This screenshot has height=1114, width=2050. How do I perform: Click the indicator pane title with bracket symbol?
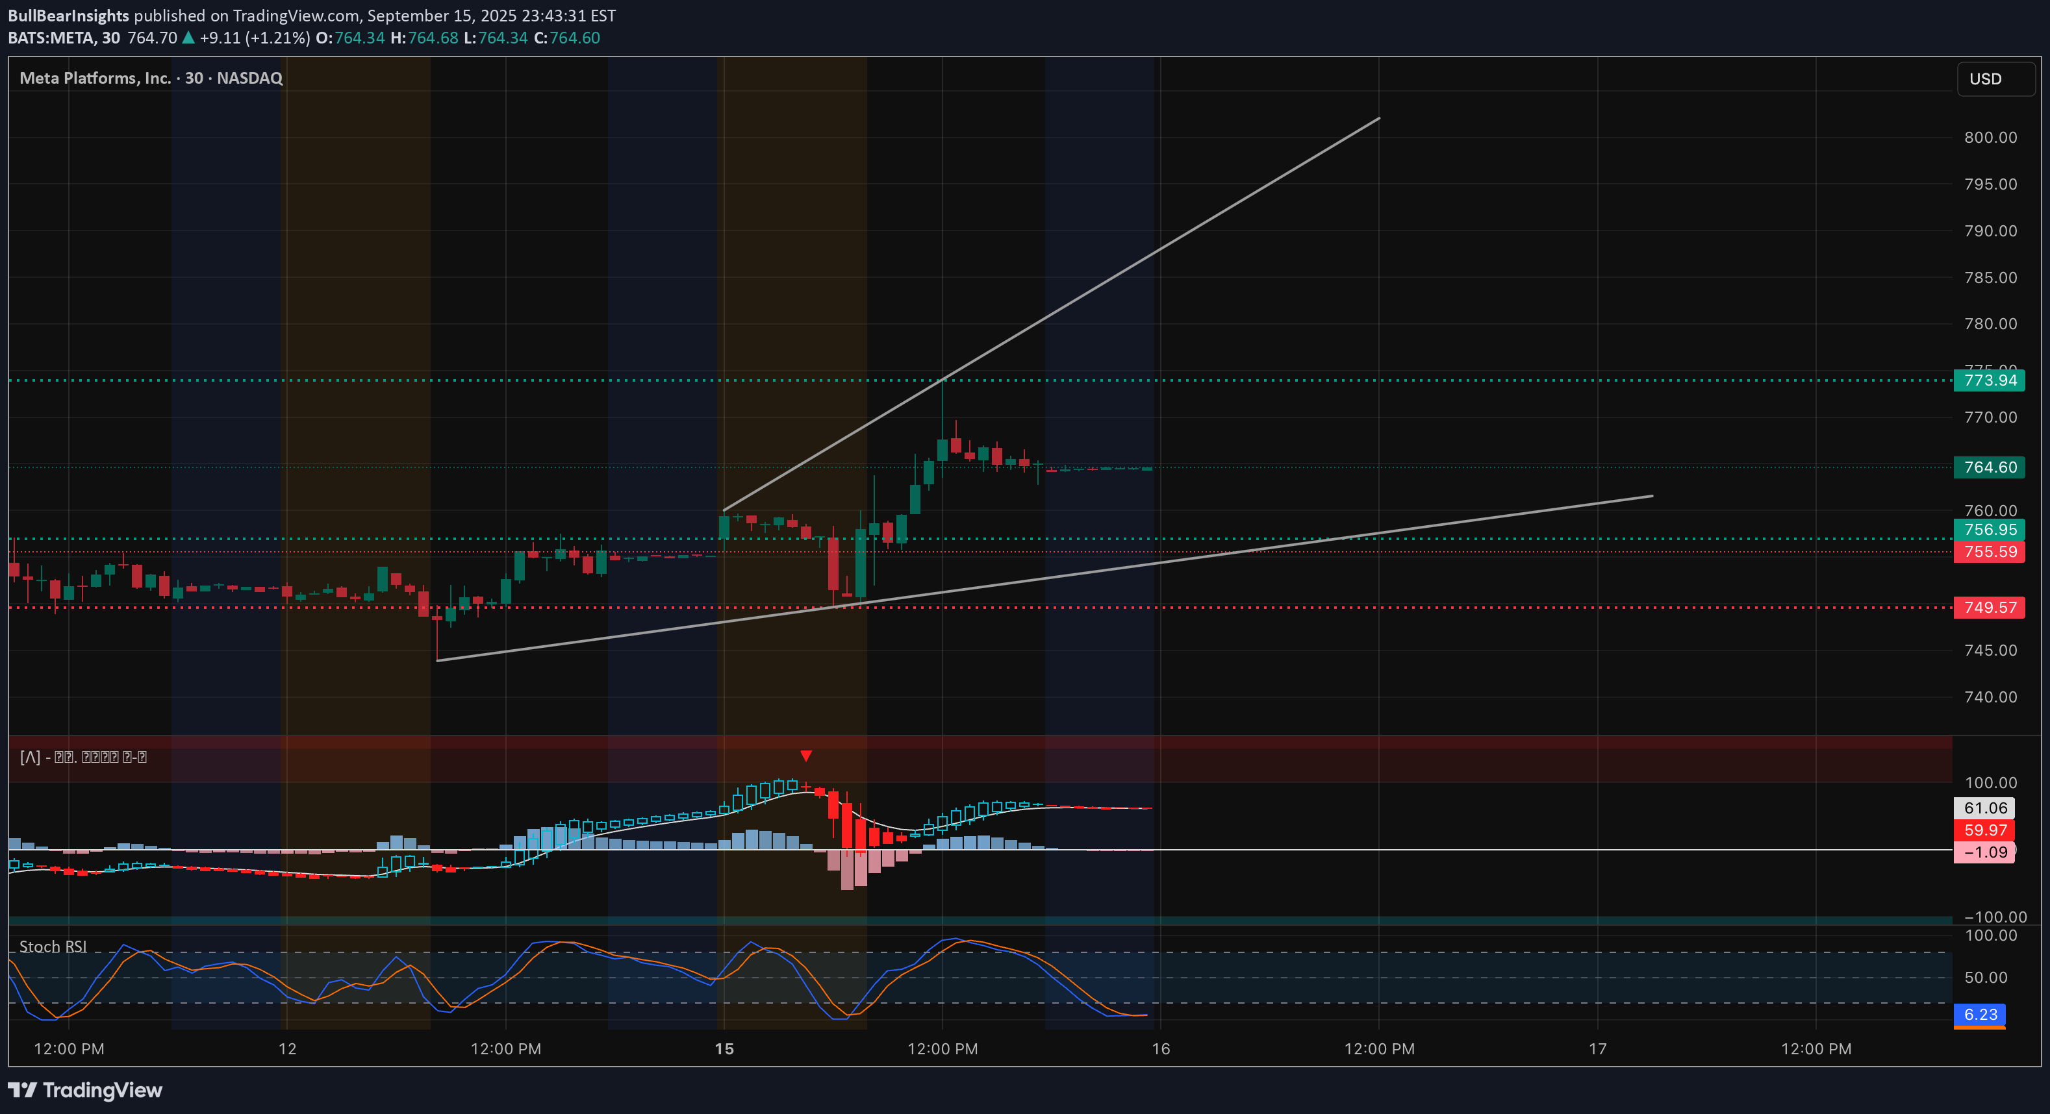pyautogui.click(x=82, y=757)
